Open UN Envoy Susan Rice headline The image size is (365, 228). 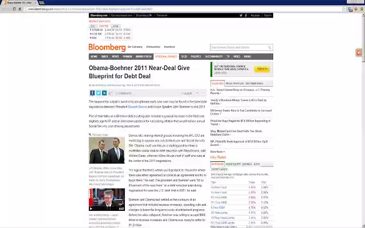click(x=241, y=112)
